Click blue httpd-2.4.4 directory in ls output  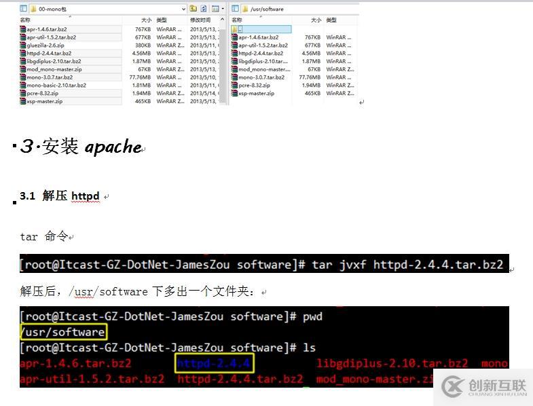pos(214,363)
